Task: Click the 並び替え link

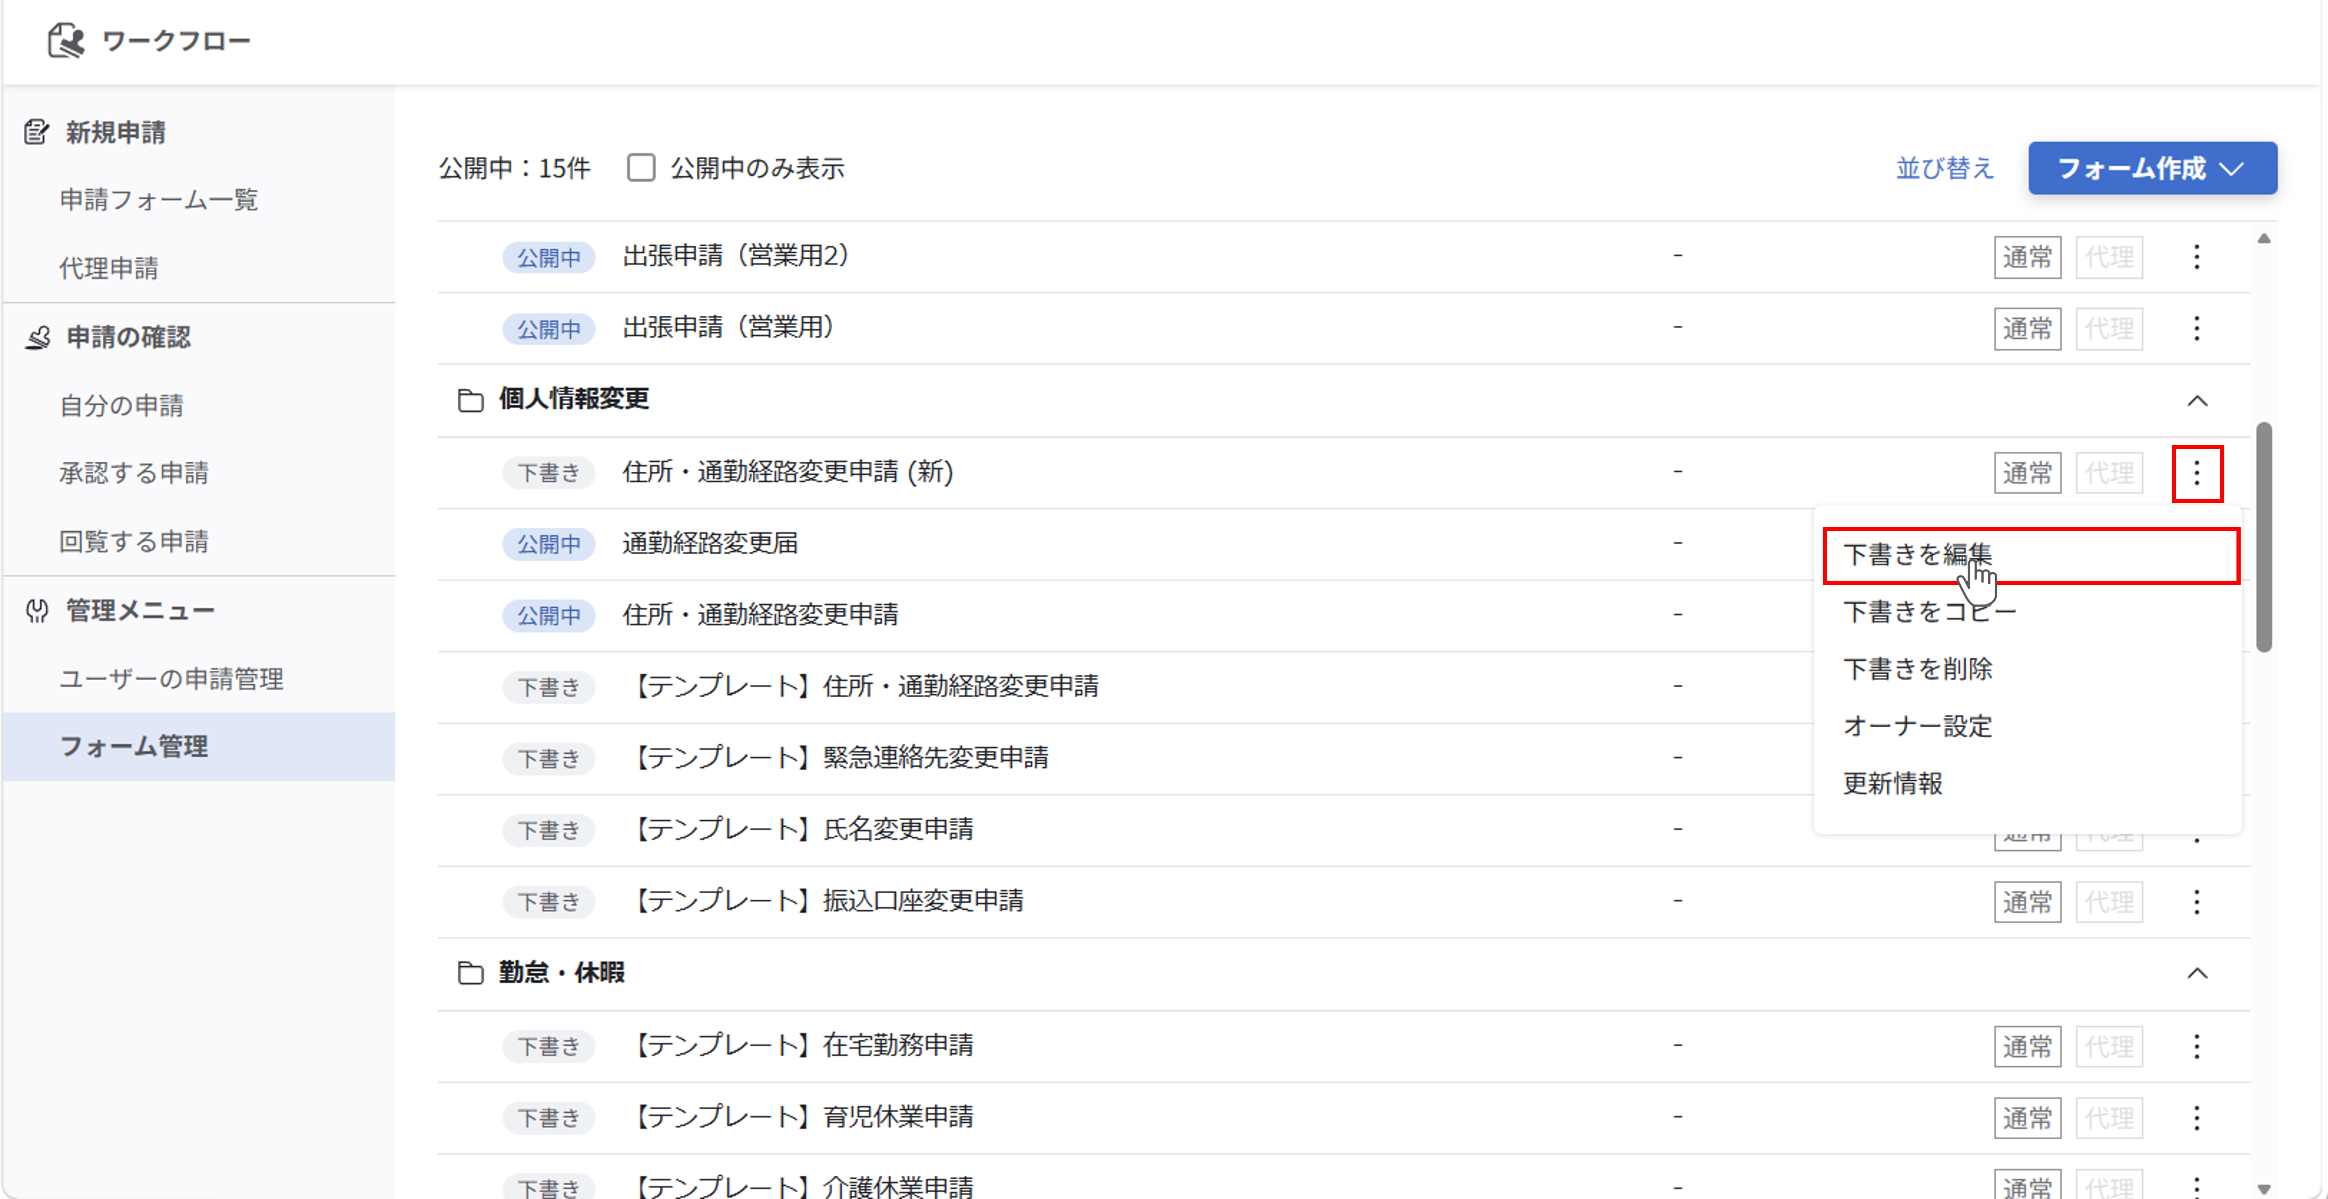Action: [x=1944, y=168]
